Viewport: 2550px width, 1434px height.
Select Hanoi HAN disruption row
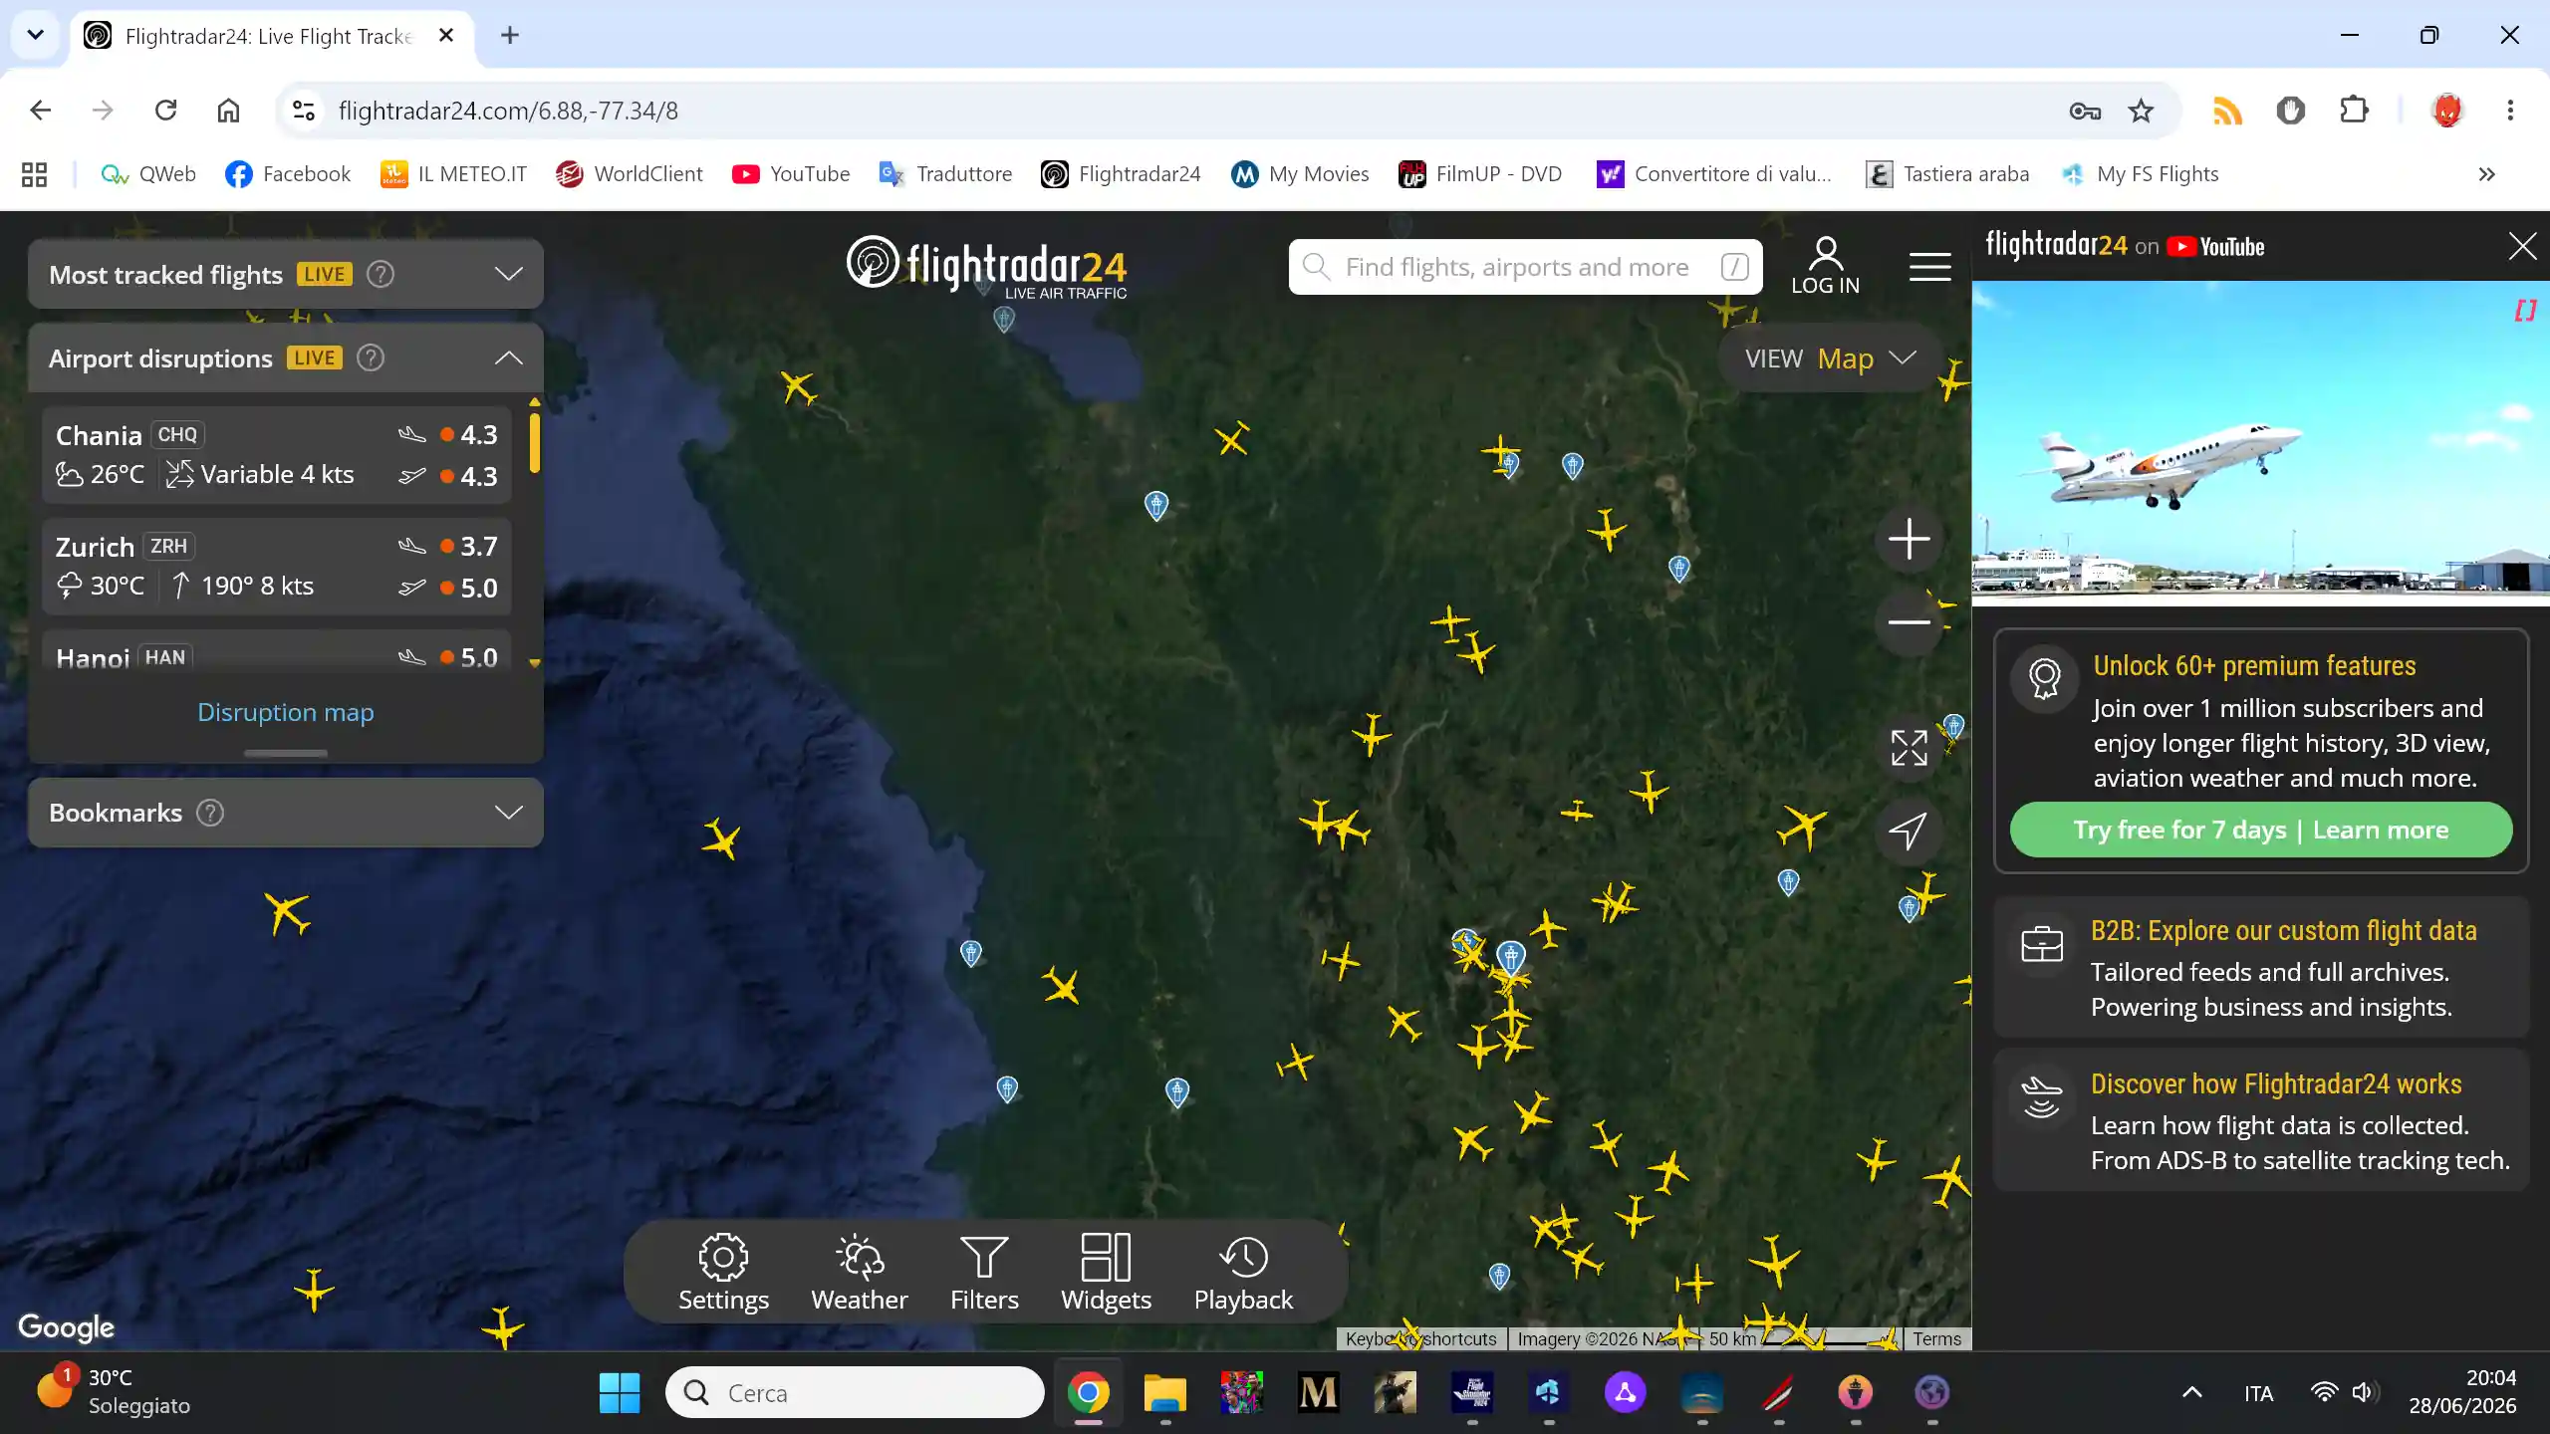[x=277, y=652]
